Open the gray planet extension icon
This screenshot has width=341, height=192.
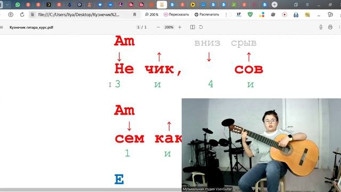point(273,14)
